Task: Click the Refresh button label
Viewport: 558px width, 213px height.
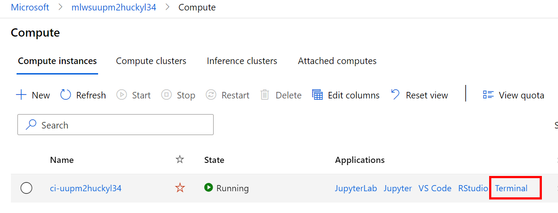Action: click(x=91, y=95)
